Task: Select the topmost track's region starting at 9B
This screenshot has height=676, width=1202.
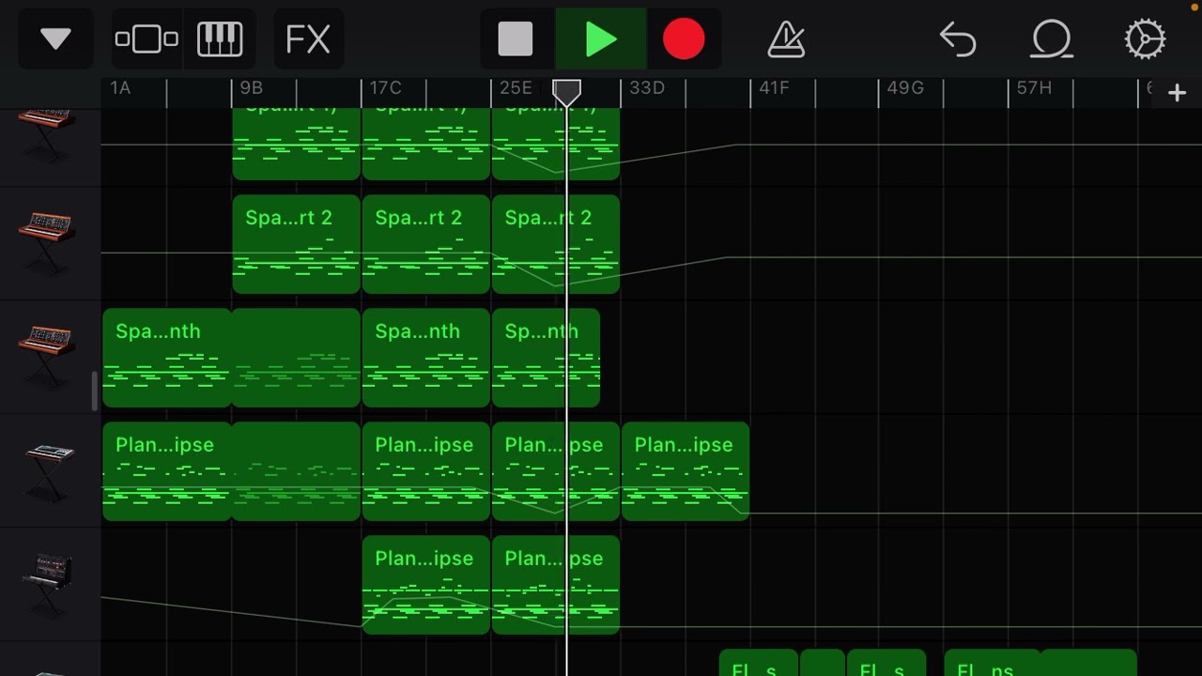Action: coord(296,144)
